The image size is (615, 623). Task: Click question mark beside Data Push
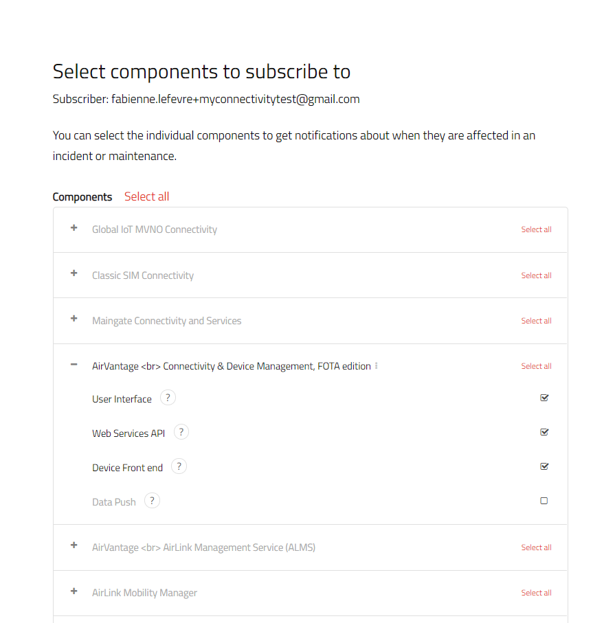click(152, 501)
